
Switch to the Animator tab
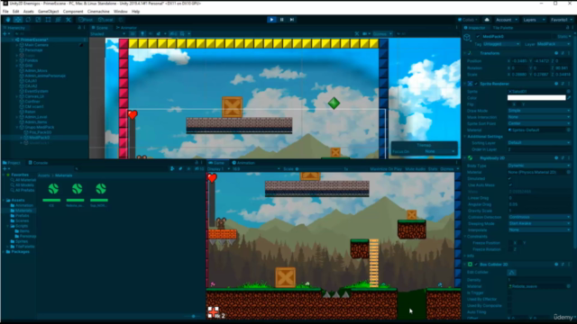(x=126, y=28)
